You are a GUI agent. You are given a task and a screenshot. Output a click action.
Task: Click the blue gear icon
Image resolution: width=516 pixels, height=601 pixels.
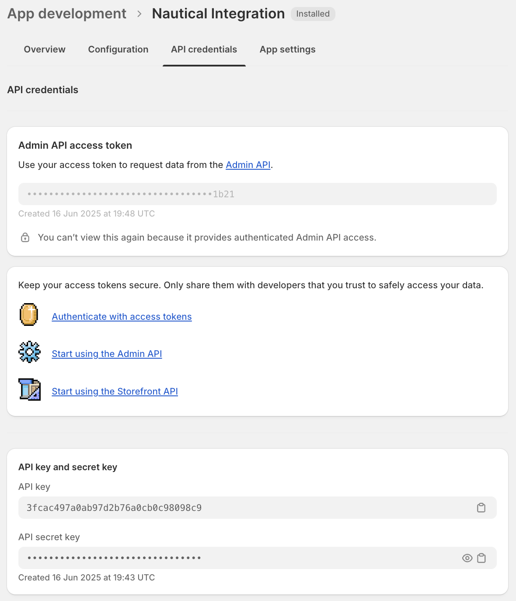[x=29, y=352]
